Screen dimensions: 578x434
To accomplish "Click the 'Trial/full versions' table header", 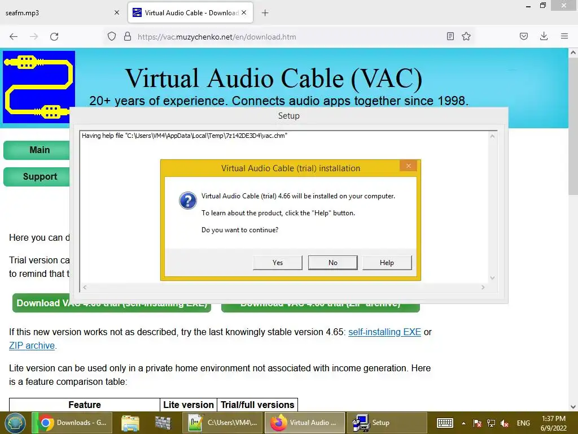I will pyautogui.click(x=257, y=405).
